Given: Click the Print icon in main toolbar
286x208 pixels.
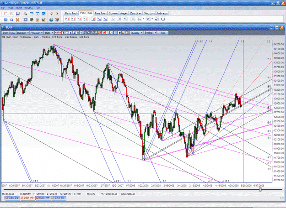Looking at the screenshot, I should point(25,14).
